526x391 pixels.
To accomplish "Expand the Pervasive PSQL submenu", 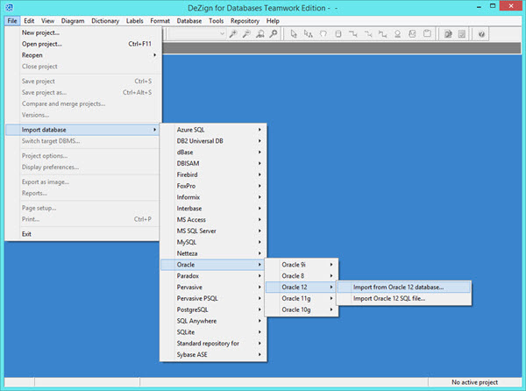I will [213, 298].
